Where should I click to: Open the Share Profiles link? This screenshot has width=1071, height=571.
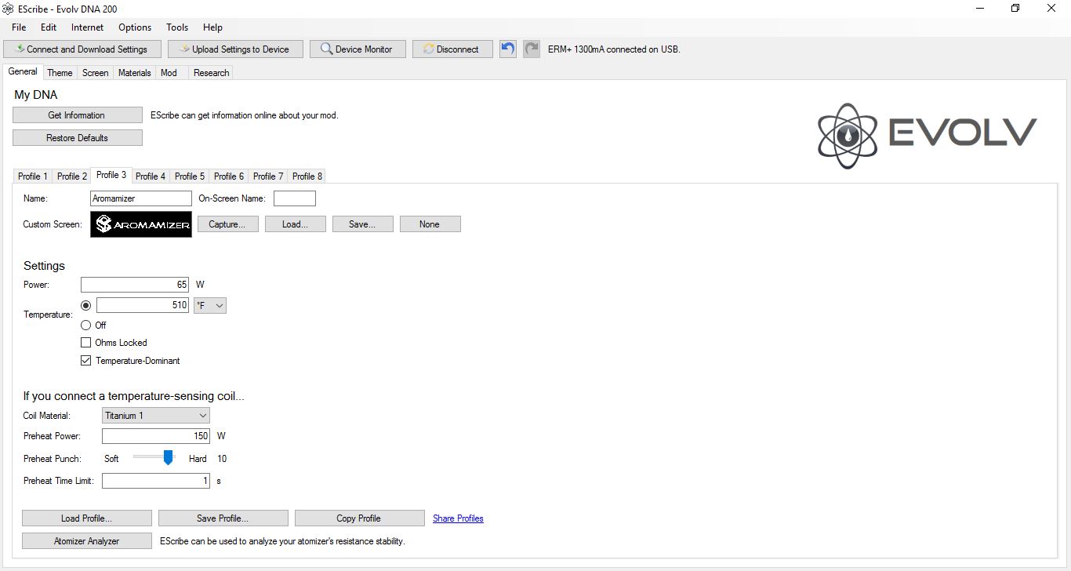click(x=458, y=518)
